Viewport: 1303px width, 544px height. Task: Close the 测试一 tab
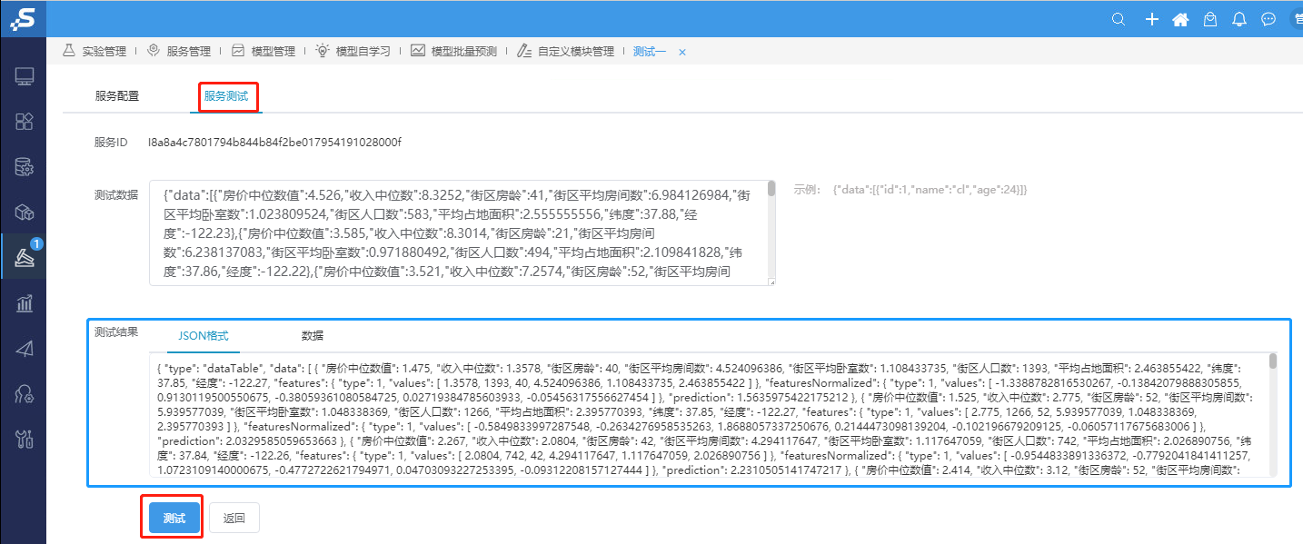pyautogui.click(x=682, y=52)
